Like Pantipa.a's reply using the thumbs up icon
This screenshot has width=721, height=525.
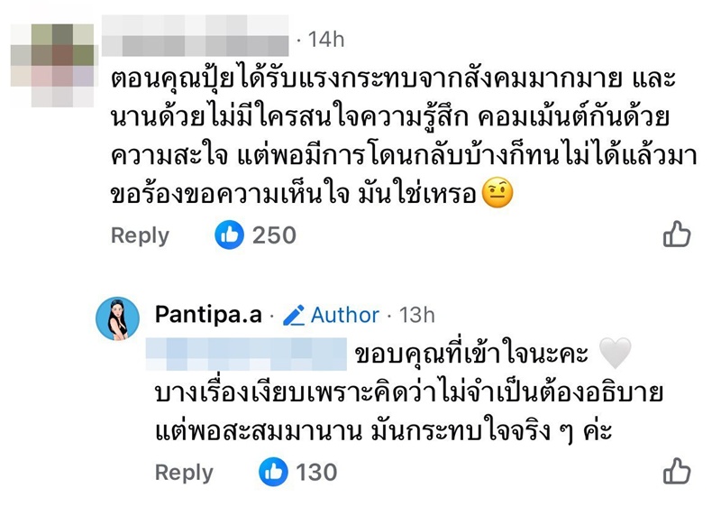(679, 472)
